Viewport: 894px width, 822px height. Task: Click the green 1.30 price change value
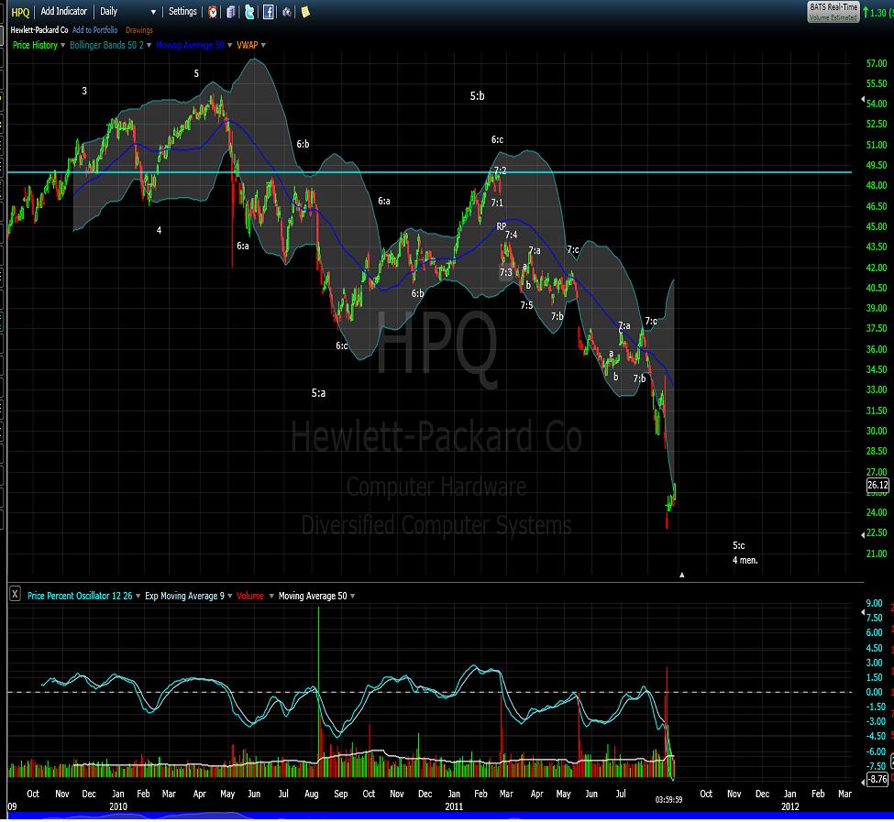click(x=880, y=12)
